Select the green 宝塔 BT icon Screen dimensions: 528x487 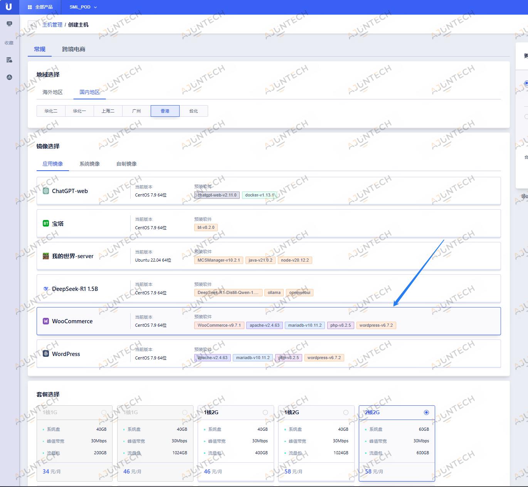46,223
